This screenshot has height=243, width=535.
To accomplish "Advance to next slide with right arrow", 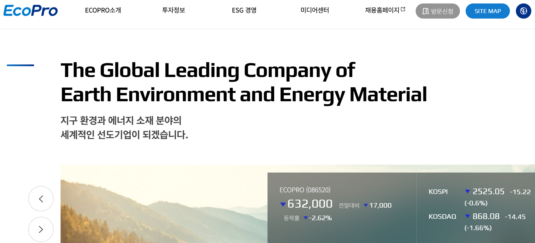I will point(41,229).
